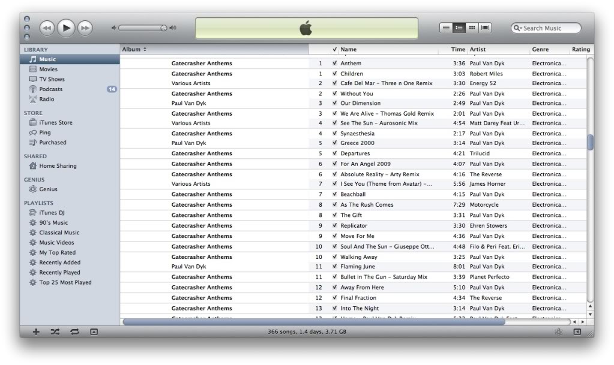Skip to the next track

point(85,28)
